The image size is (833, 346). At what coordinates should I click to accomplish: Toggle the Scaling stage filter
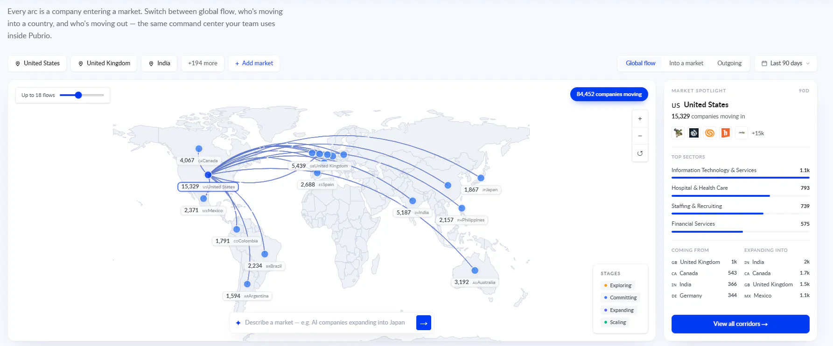point(615,322)
